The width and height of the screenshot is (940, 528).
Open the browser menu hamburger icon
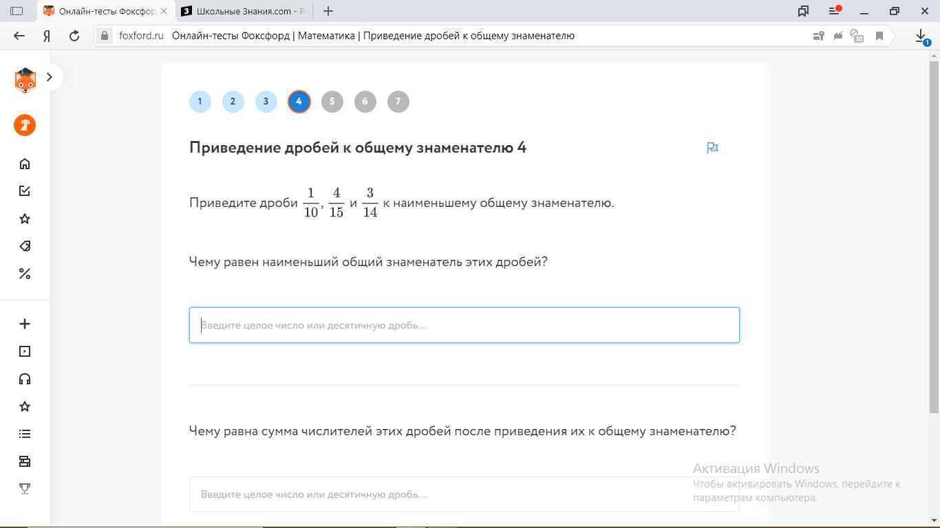835,10
